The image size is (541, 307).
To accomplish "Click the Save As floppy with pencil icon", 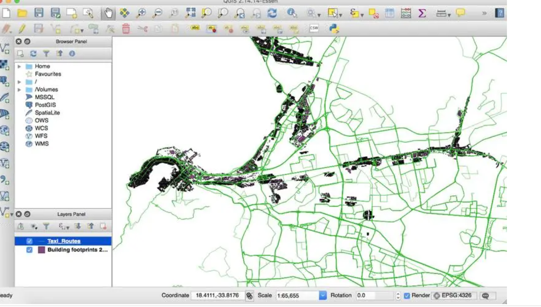I will coord(55,13).
